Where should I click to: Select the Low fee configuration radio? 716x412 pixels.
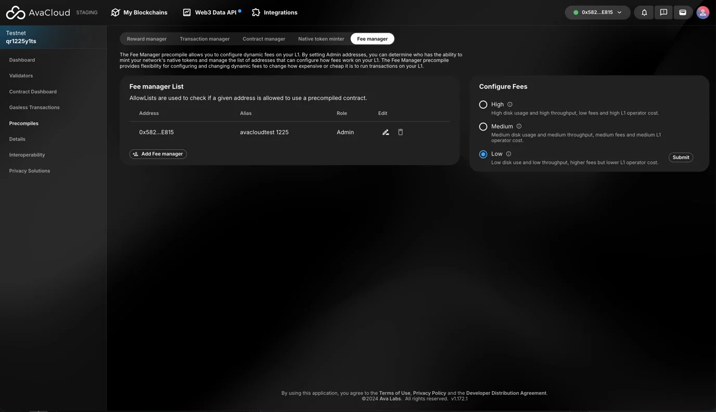pos(483,154)
